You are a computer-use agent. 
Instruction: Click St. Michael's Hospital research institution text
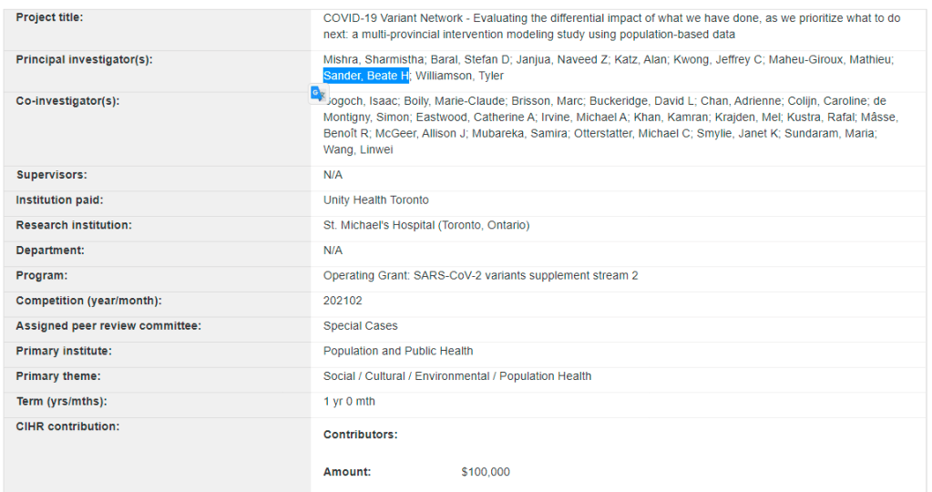pos(425,225)
